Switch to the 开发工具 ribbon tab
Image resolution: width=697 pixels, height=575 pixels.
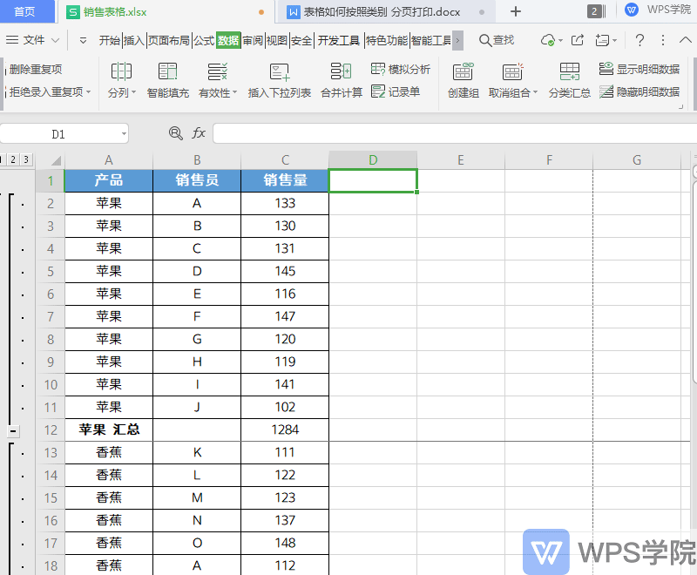[x=339, y=40]
